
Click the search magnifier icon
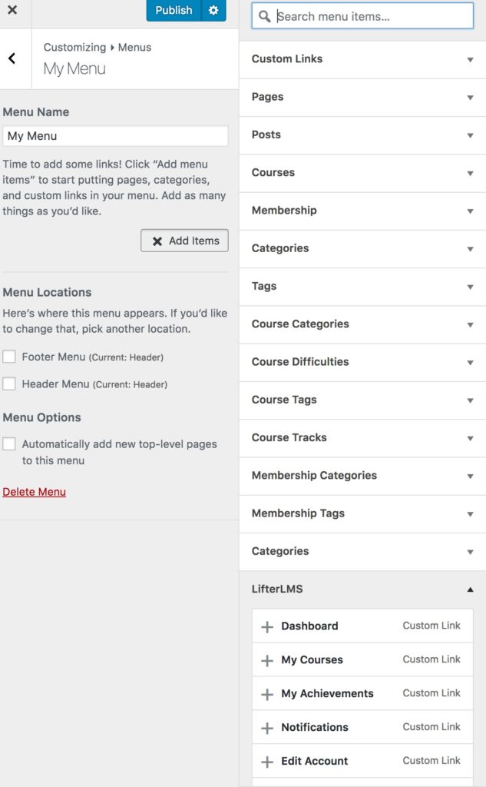(264, 17)
